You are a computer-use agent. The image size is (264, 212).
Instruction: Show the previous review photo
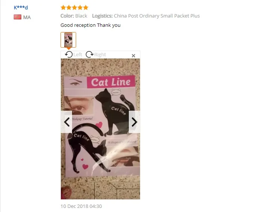tap(66, 122)
